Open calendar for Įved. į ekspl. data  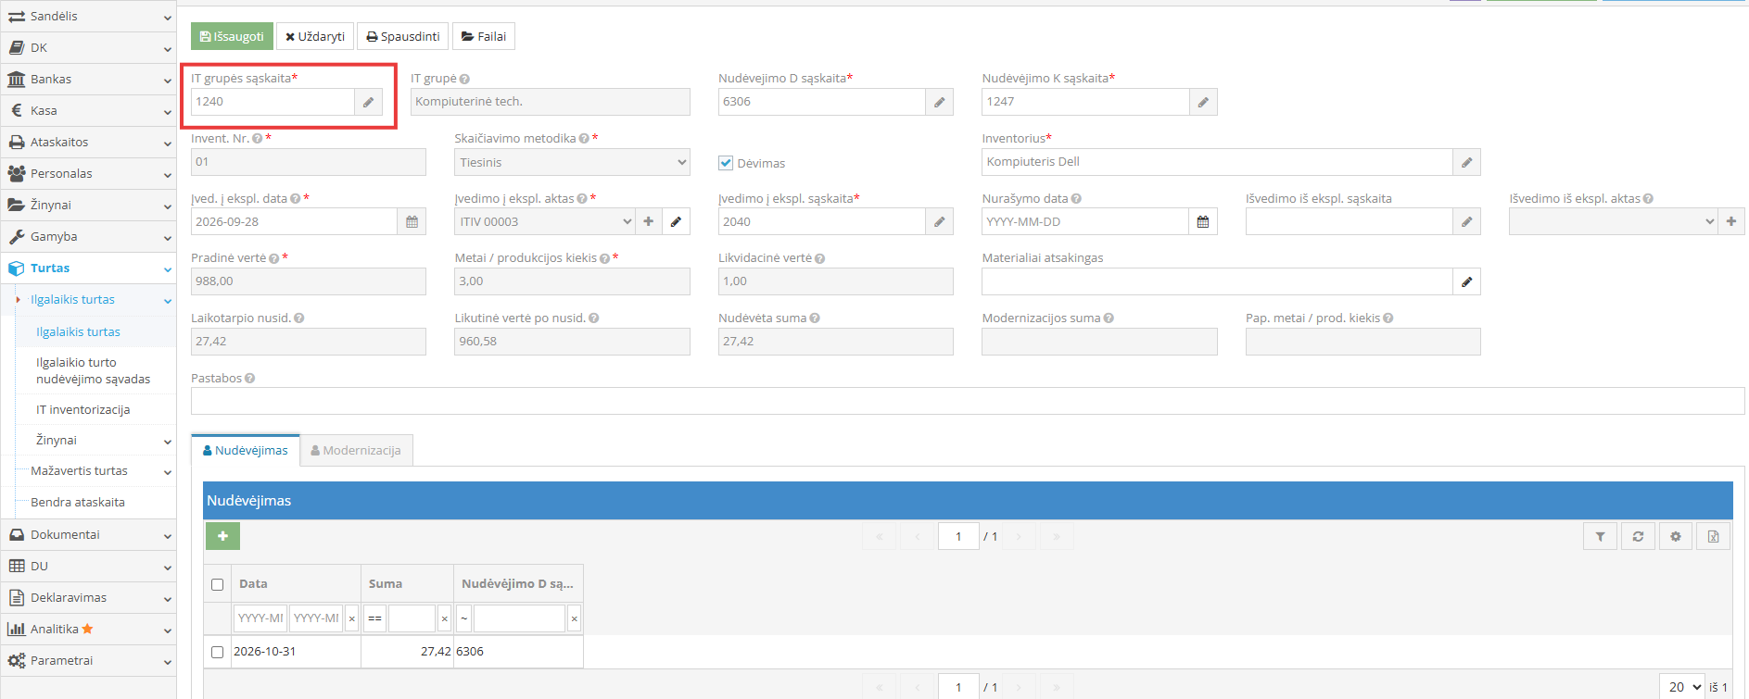pos(412,222)
